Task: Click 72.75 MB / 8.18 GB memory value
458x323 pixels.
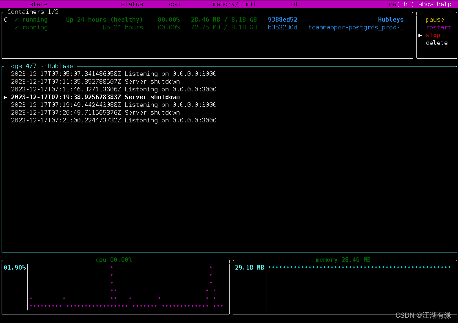Action: [224, 27]
